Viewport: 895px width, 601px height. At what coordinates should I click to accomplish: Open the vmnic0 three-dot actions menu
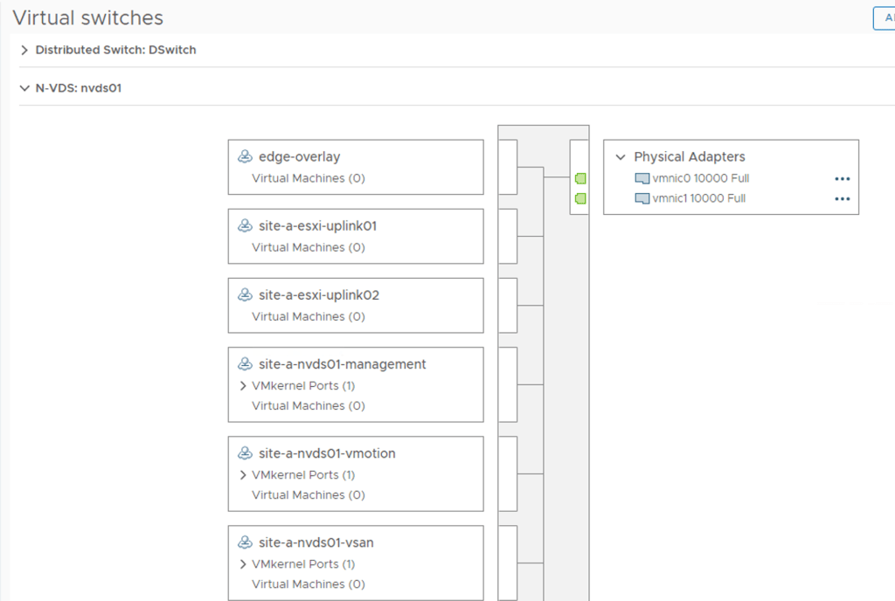pos(842,178)
